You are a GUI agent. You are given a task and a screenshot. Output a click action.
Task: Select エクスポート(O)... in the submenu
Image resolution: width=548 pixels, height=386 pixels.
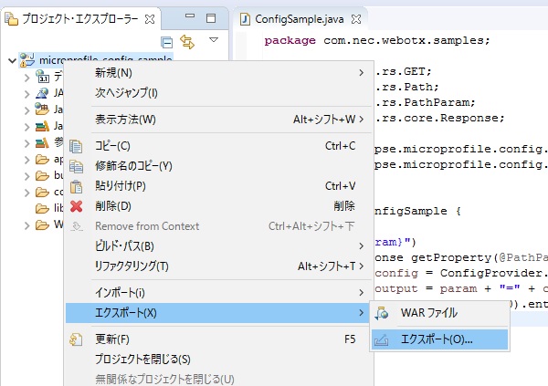(x=437, y=339)
